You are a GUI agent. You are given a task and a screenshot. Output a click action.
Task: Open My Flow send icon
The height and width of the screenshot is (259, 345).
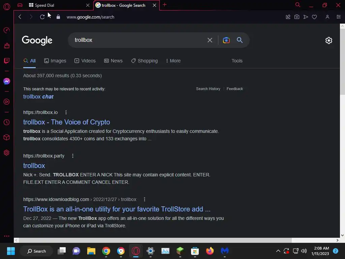306,17
